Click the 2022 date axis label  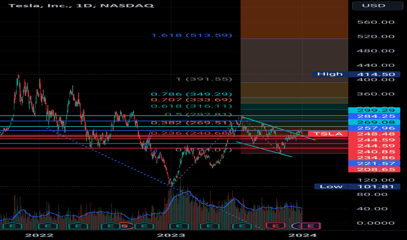click(x=39, y=235)
